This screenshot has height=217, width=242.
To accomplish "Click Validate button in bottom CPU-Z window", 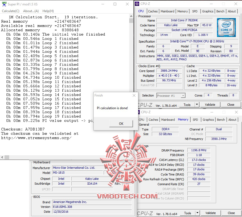I will pos(211,213).
